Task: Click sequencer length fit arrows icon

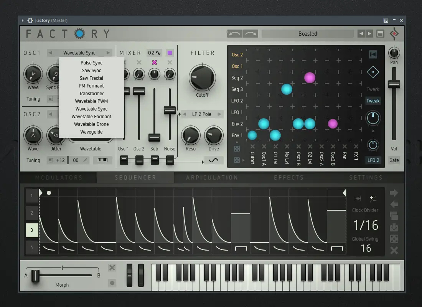Action: (358, 198)
